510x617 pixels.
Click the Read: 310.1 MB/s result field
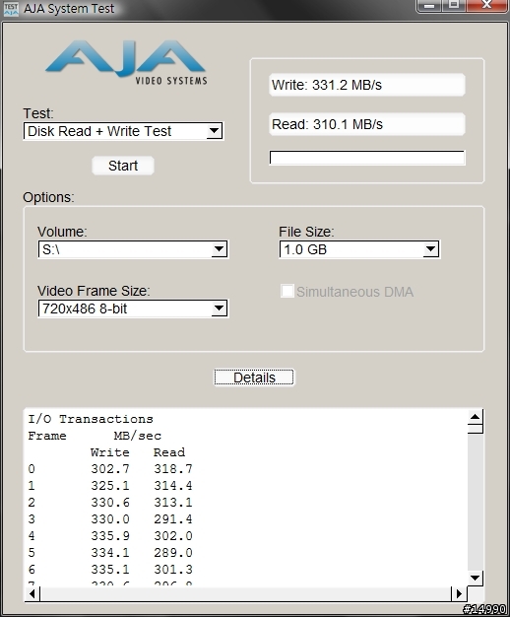pyautogui.click(x=367, y=124)
